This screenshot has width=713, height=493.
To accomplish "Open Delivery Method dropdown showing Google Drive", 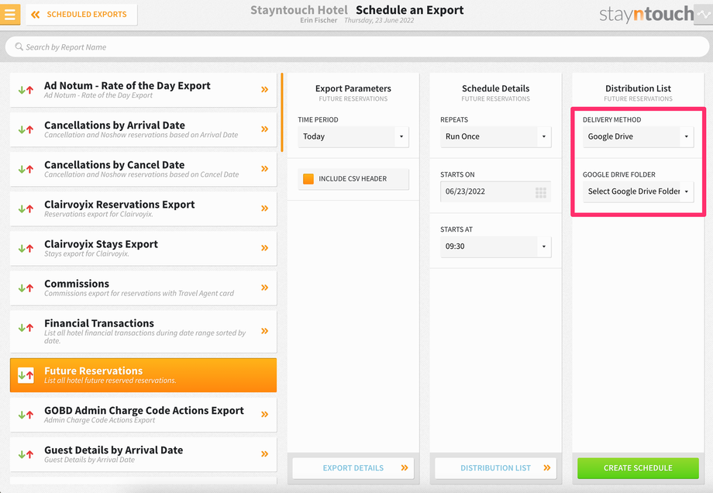I will (x=638, y=136).
